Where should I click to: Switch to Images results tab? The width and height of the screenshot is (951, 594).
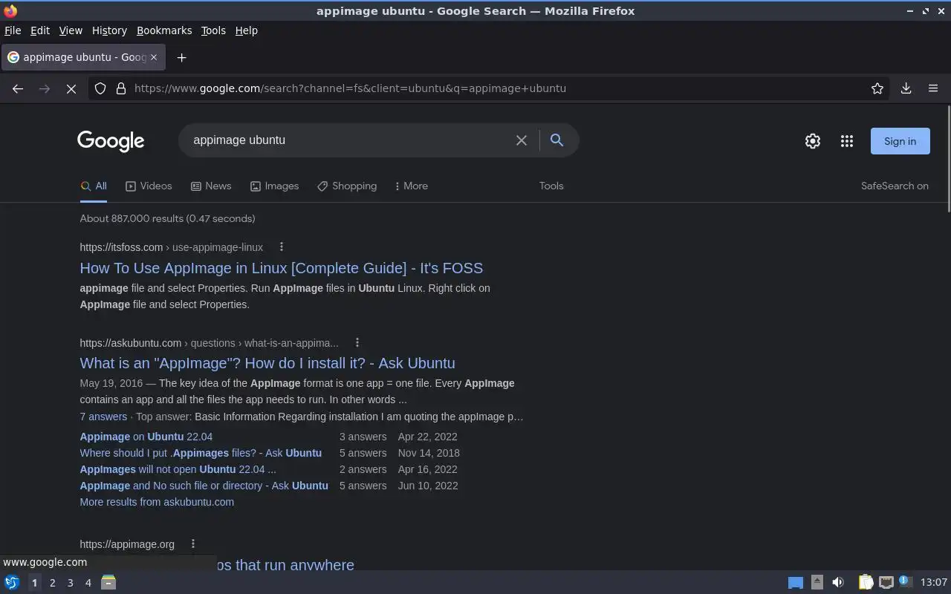tap(274, 186)
